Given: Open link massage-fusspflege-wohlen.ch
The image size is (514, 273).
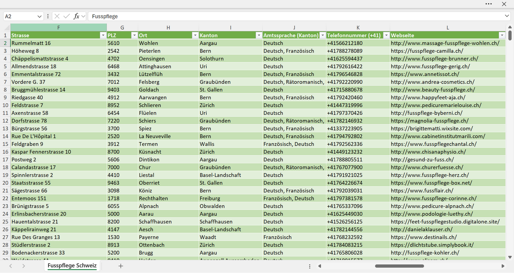Looking at the screenshot, I should tap(445, 43).
